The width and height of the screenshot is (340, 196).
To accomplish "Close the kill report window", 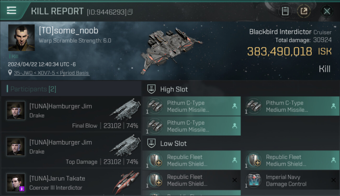I will point(327,11).
